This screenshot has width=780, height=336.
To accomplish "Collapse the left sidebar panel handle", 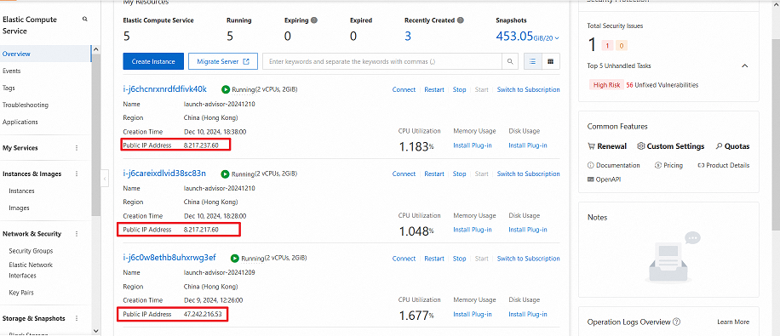I will (x=105, y=178).
